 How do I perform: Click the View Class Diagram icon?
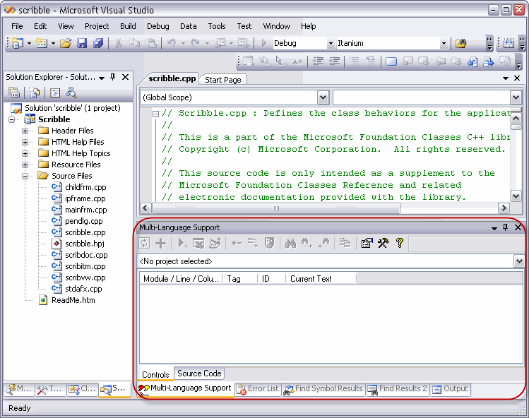71,92
